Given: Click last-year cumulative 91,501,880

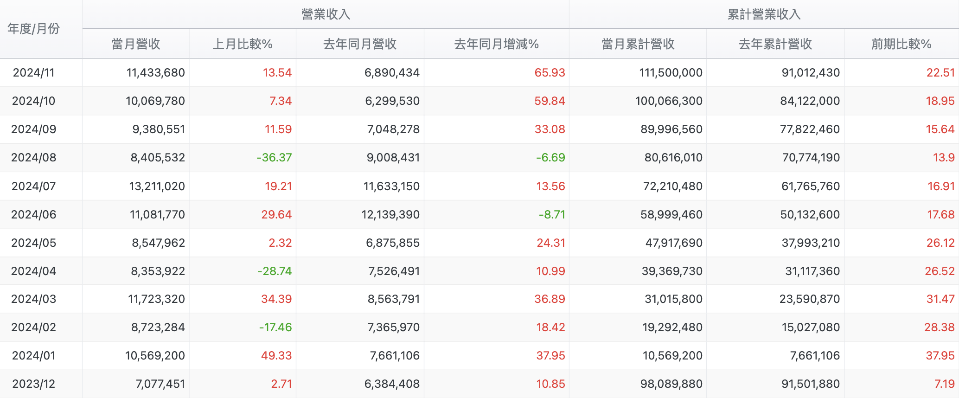Looking at the screenshot, I should pyautogui.click(x=811, y=384).
